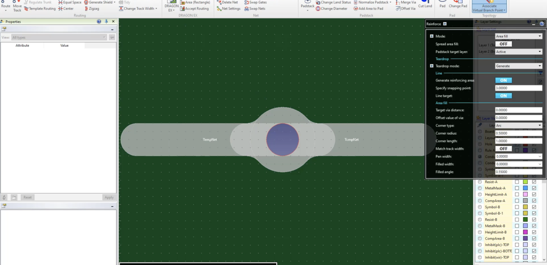The height and width of the screenshot is (265, 547).
Task: Open Generate Shield dropdown menu
Action: click(114, 3)
